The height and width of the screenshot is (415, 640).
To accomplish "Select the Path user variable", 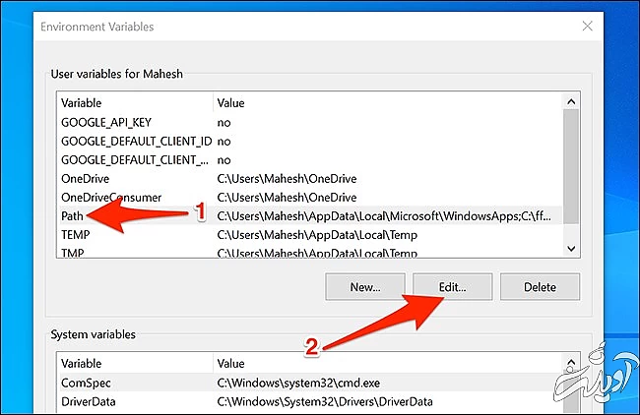I will 74,215.
